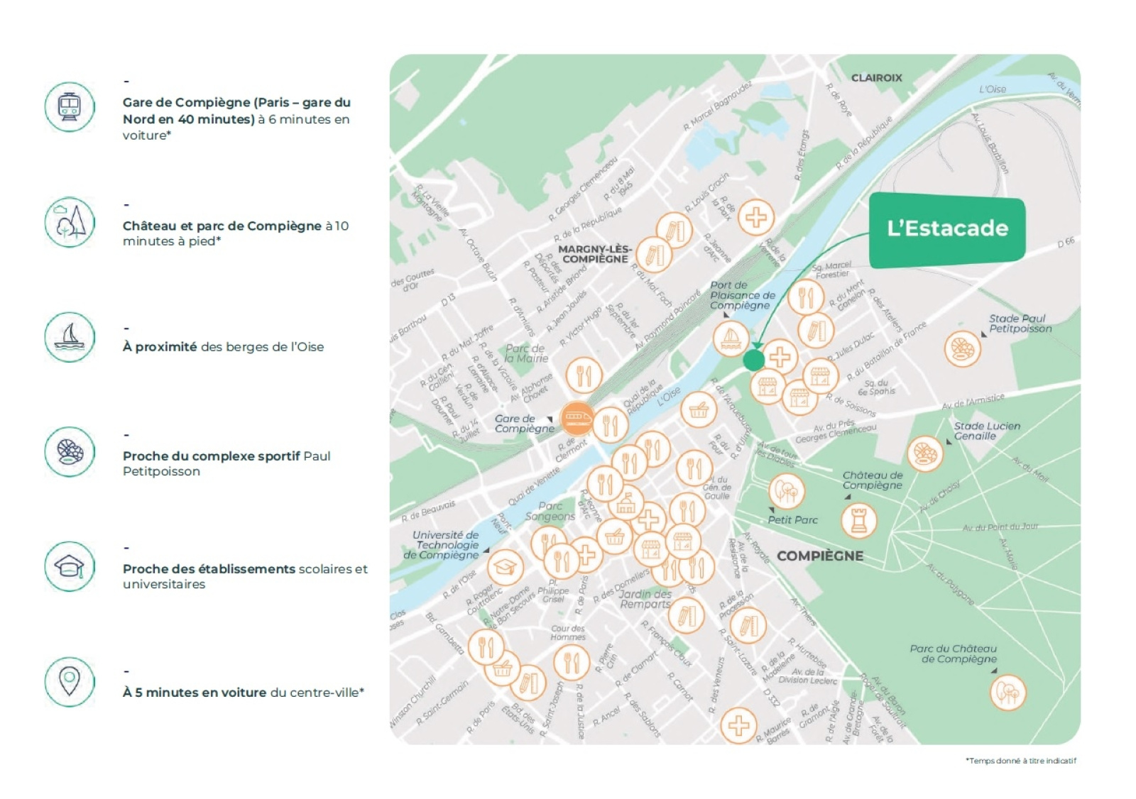1136x799 pixels.
Task: Click the sports balls icon in left list
Action: pos(70,452)
